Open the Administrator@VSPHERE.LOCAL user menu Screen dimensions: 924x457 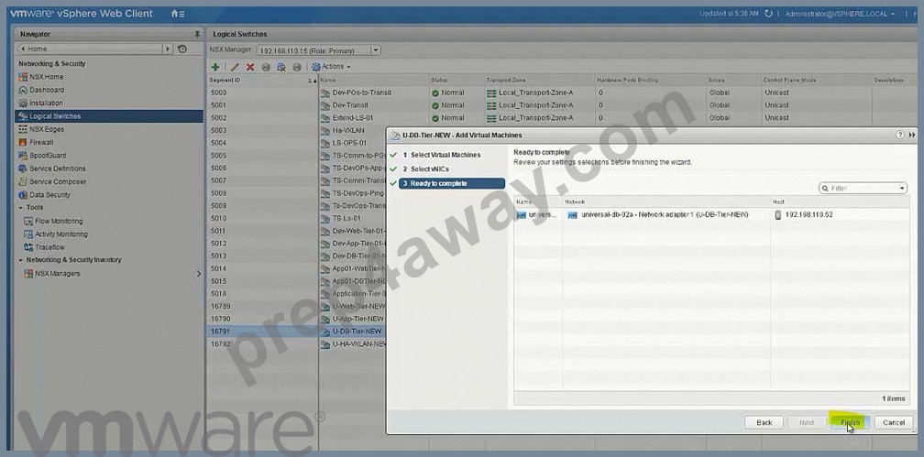pos(839,14)
